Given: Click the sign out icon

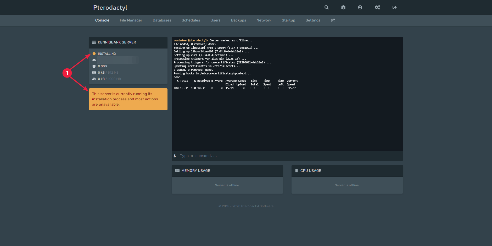Looking at the screenshot, I should (395, 7).
